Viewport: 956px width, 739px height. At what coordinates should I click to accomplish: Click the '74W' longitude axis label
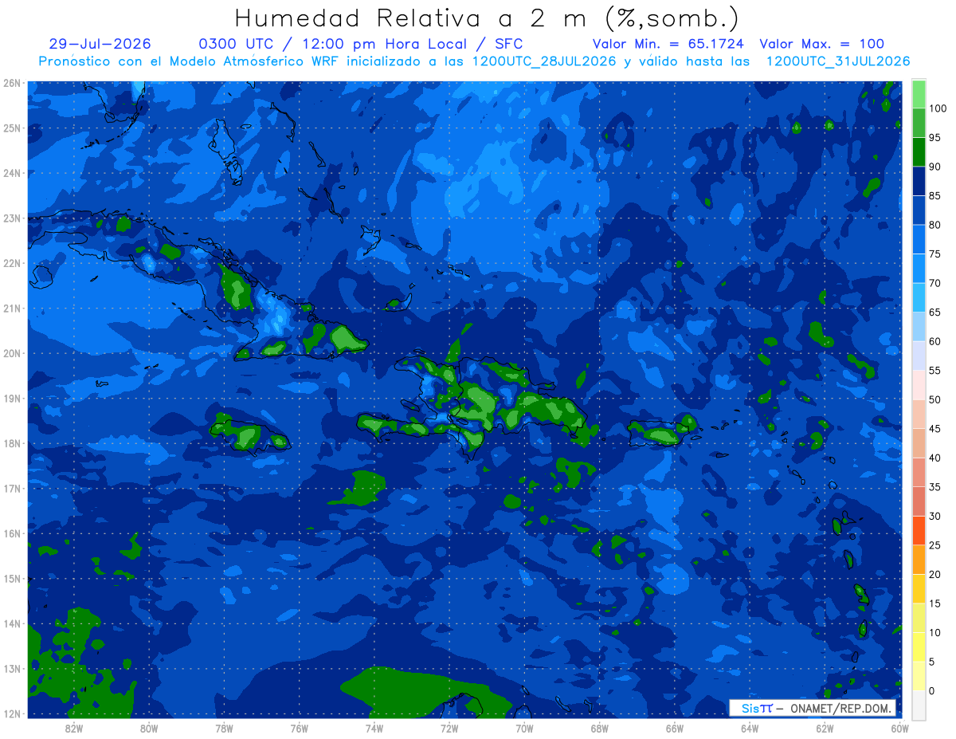[374, 728]
